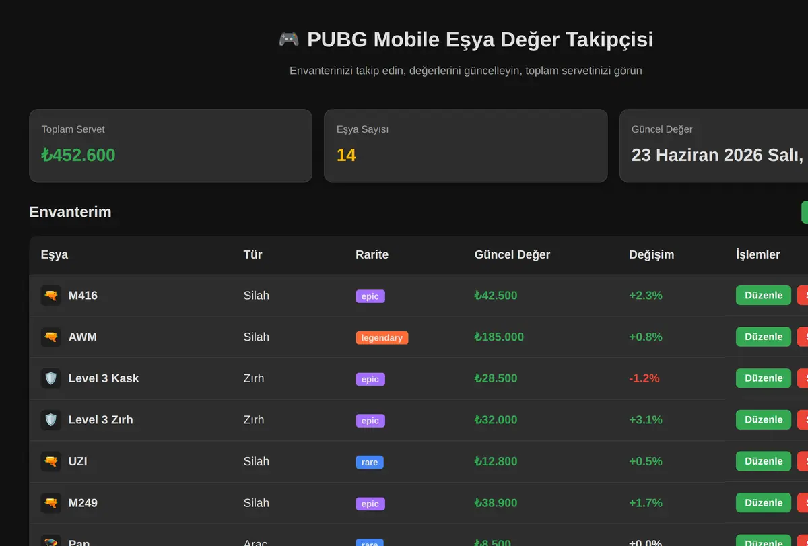
Task: Click the legendary badge on AWM row
Action: (382, 338)
